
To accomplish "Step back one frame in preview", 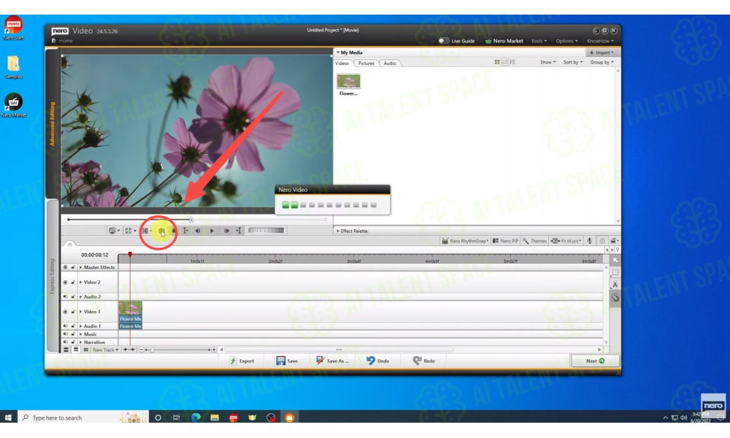I will pyautogui.click(x=198, y=231).
